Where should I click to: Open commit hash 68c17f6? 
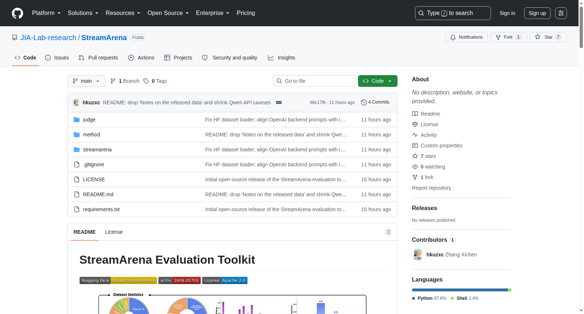[318, 102]
